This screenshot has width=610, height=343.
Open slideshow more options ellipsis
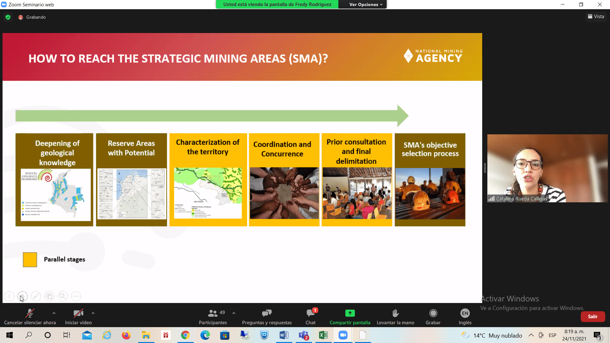(x=76, y=296)
